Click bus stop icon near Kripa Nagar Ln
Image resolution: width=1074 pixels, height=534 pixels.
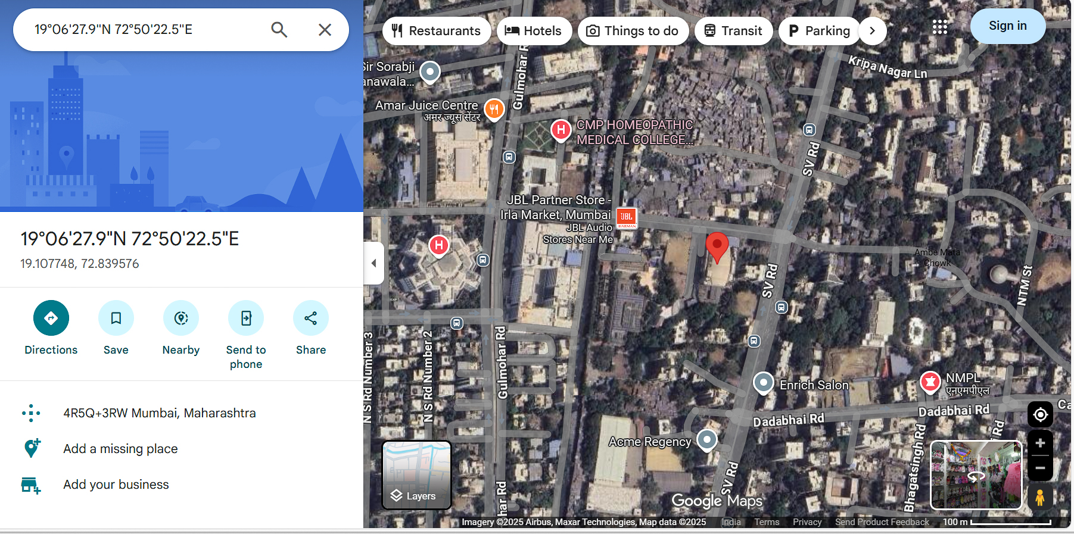(x=809, y=130)
